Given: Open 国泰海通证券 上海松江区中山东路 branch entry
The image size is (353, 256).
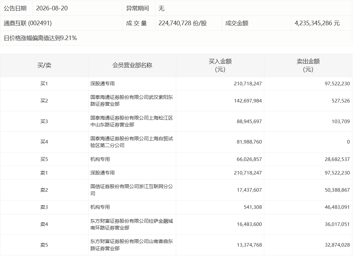Looking at the screenshot, I should tap(131, 121).
